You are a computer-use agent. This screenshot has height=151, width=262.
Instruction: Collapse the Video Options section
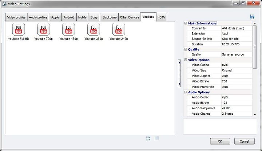(186, 60)
